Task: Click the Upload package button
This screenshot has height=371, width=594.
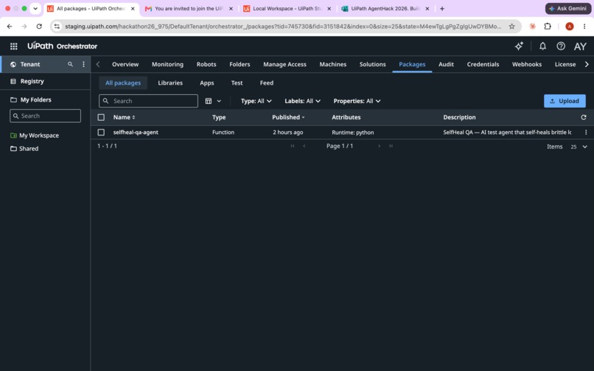Action: pos(565,101)
